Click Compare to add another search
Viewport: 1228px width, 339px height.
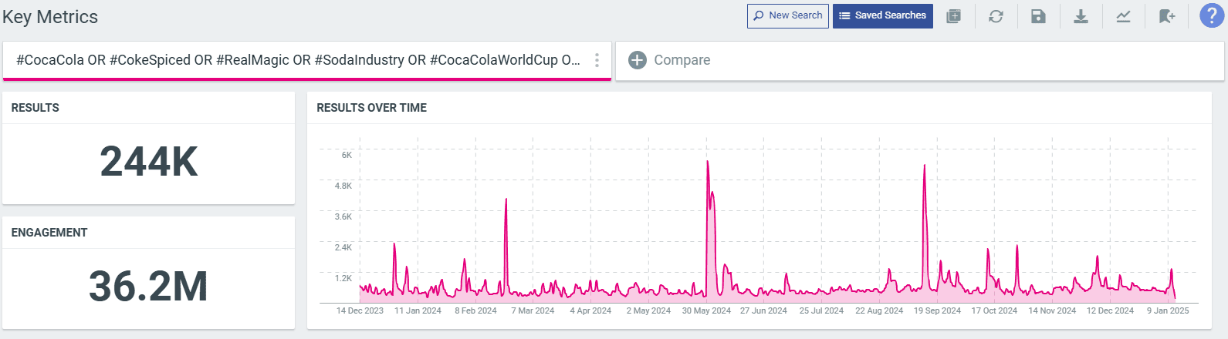682,60
